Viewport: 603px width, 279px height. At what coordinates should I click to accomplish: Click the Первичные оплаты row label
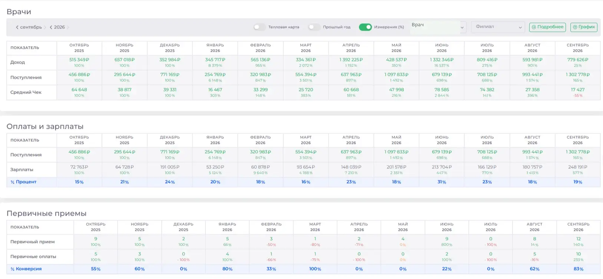click(x=33, y=256)
